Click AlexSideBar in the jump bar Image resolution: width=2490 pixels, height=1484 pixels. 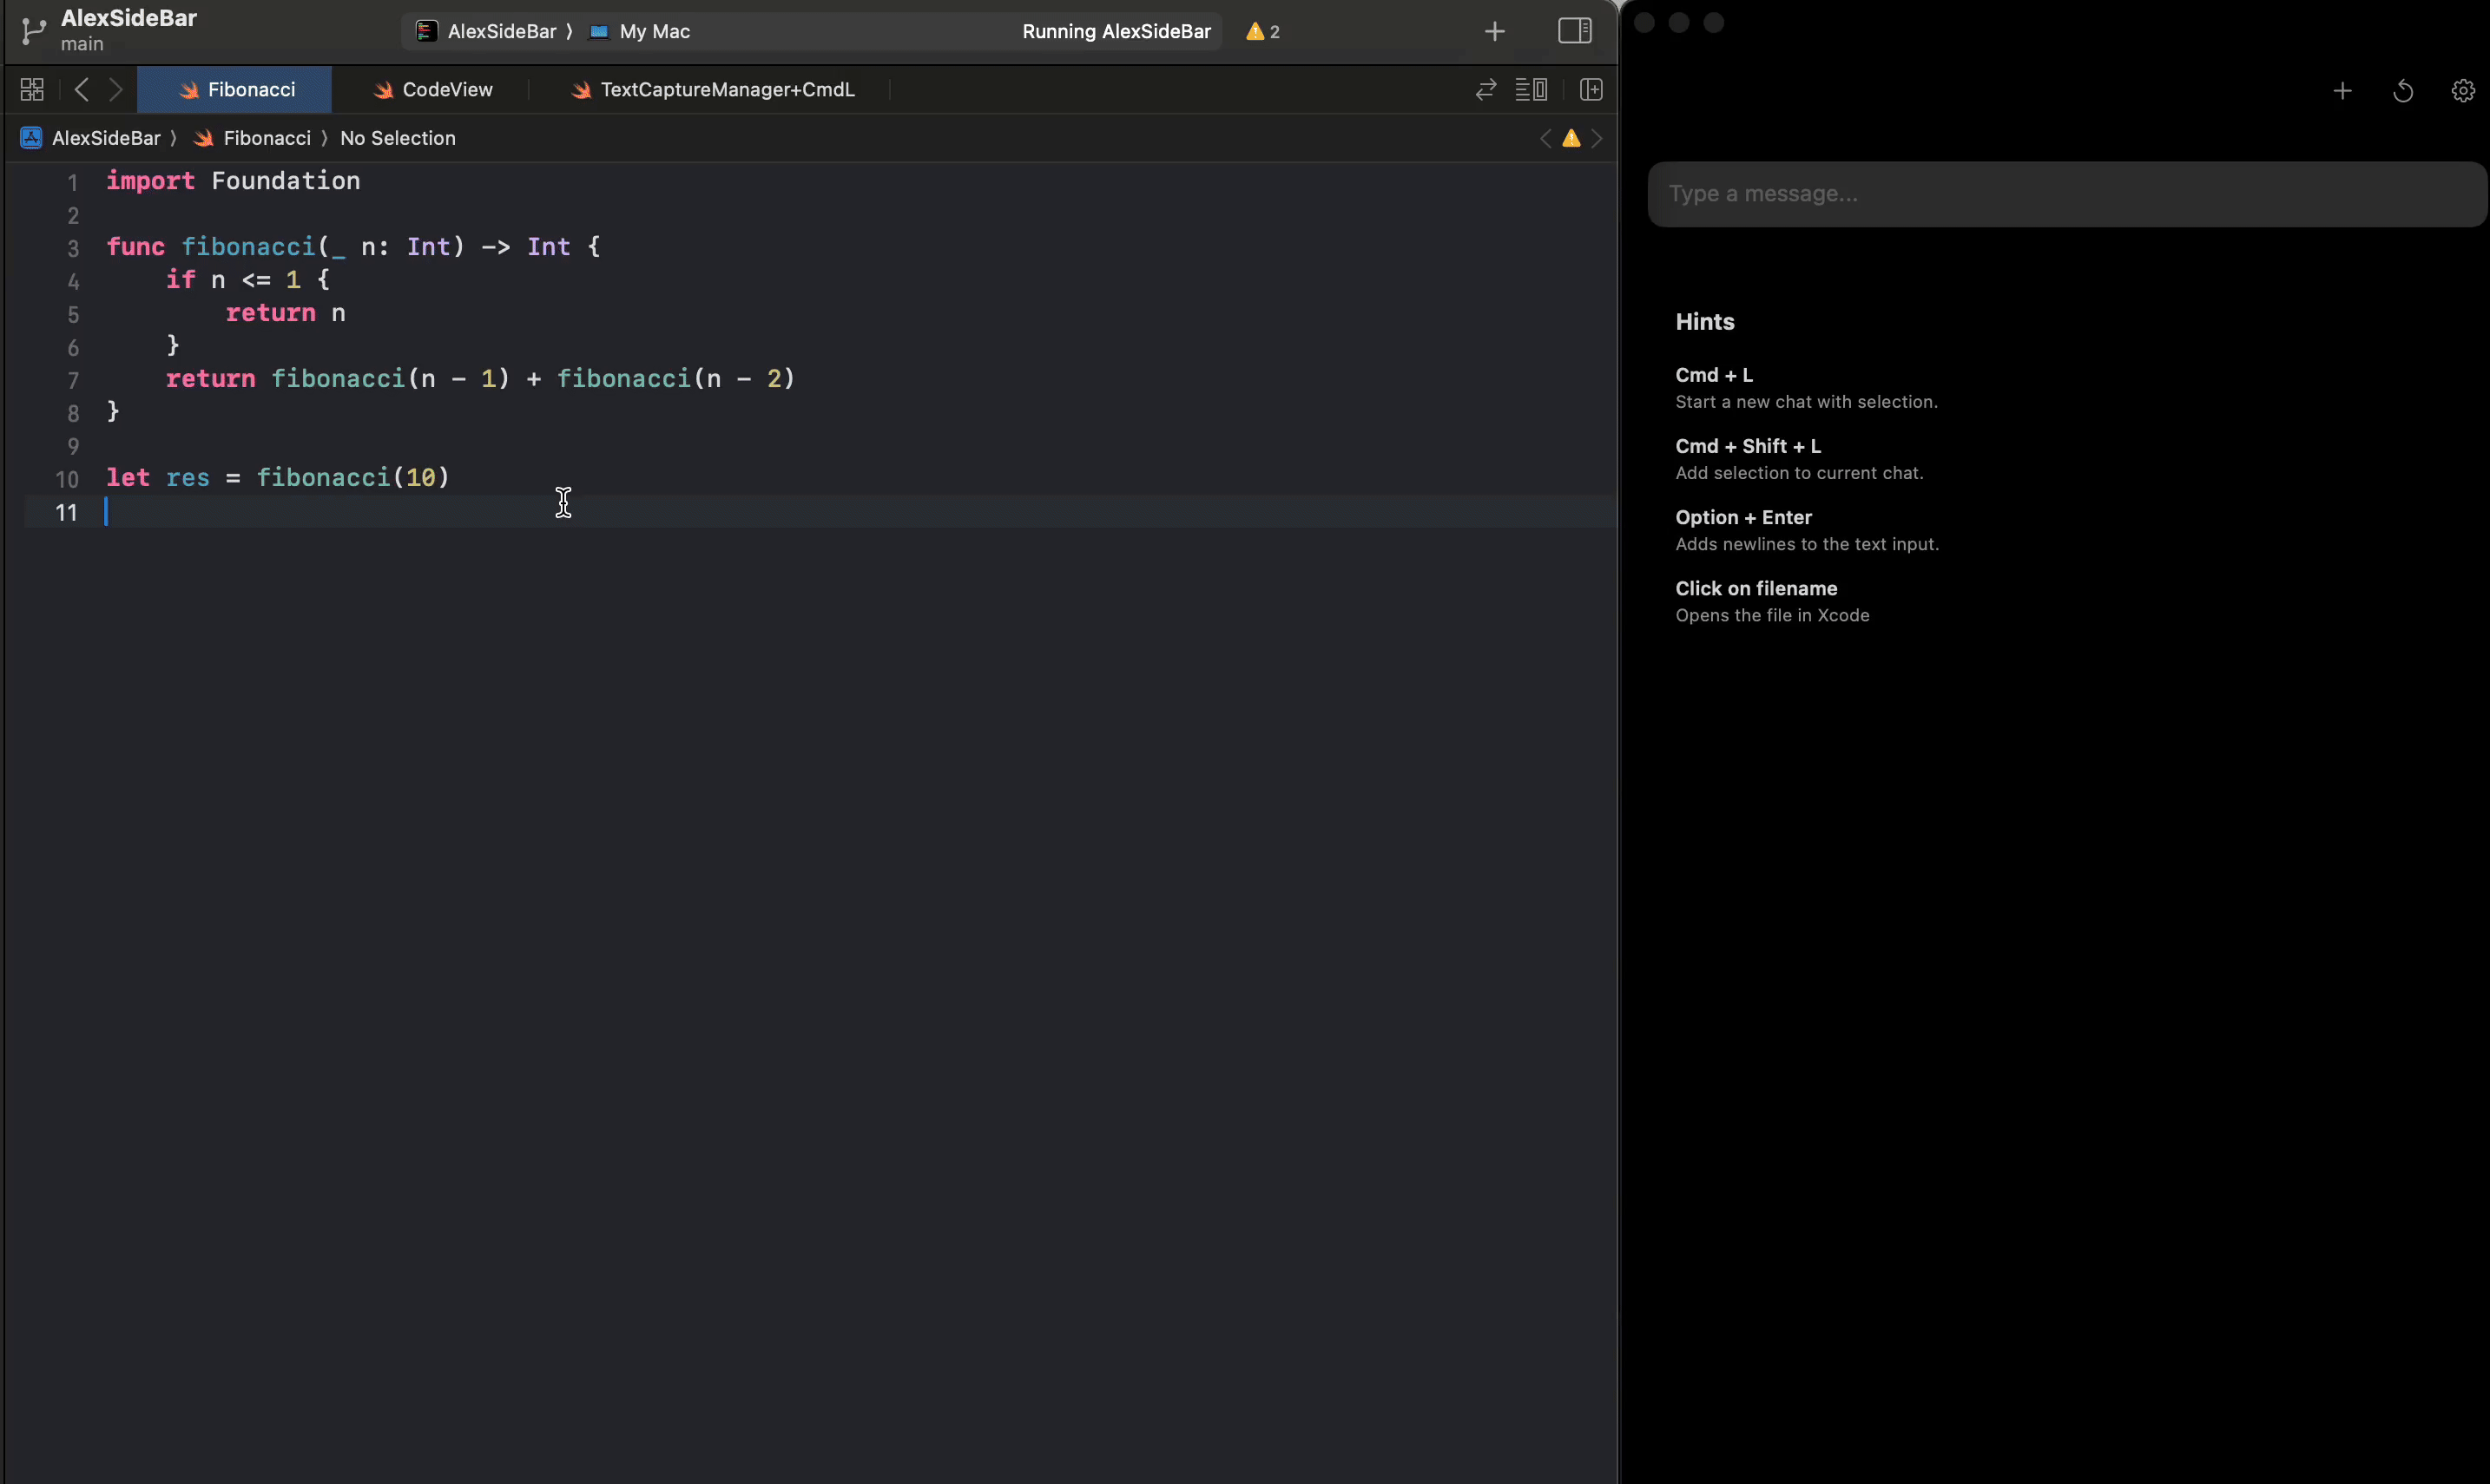[x=91, y=138]
